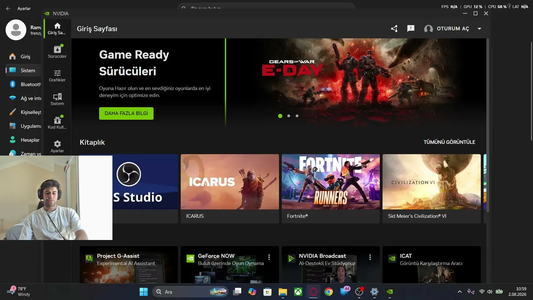Select the third banner carousel dot

[297, 116]
